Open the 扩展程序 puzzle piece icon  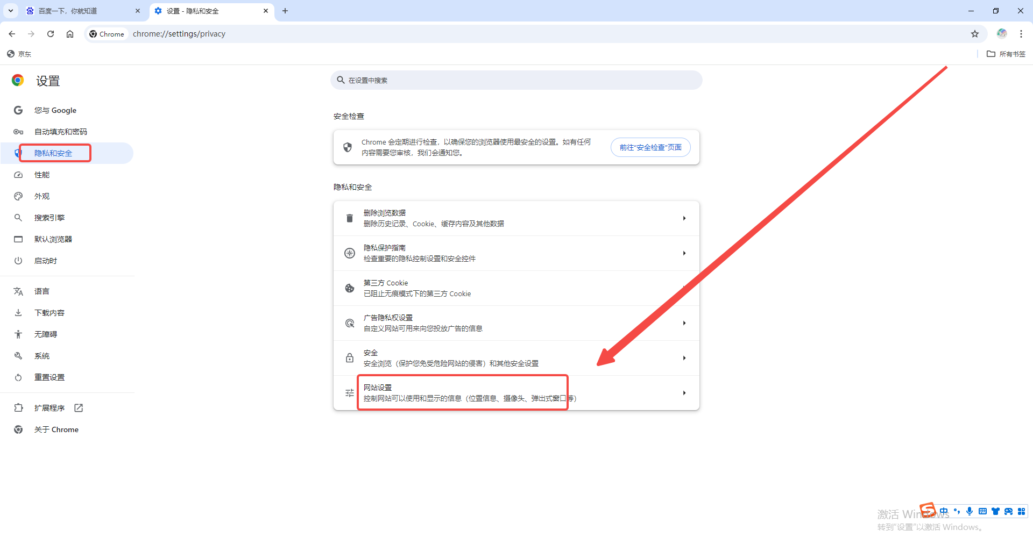coord(18,407)
